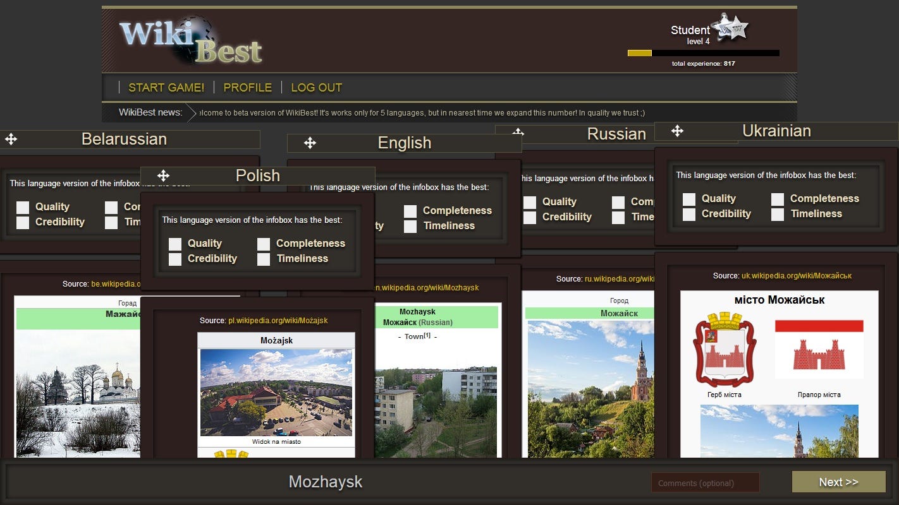Click the Student level star badge
Image resolution: width=899 pixels, height=505 pixels.
point(730,27)
